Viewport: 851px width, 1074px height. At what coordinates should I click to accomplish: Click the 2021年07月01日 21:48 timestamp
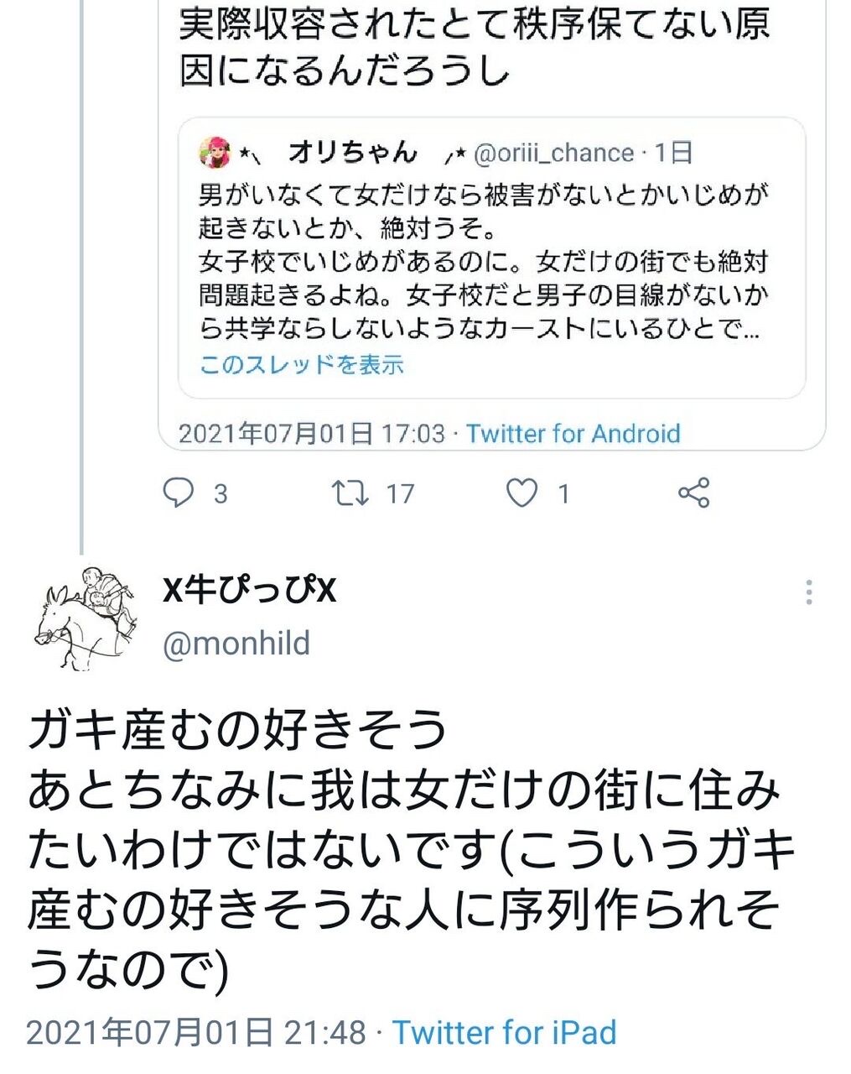(196, 1032)
